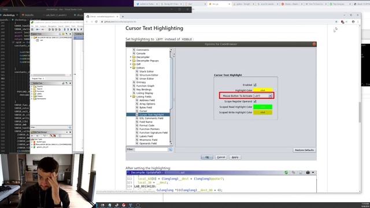
Task: Click the browser address bar
Action: tap(217, 22)
